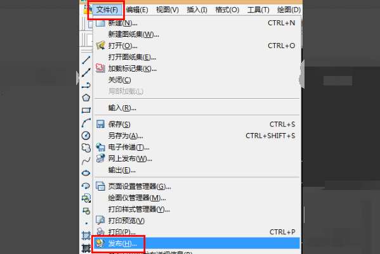Screen dimensions: 380x254
Task: Open the 格式(O) menu
Action: pyautogui.click(x=227, y=10)
